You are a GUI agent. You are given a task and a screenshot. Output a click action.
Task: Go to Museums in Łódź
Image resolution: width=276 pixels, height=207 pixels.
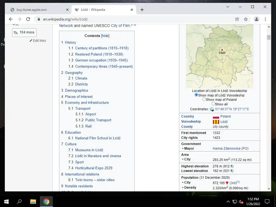coord(89,150)
